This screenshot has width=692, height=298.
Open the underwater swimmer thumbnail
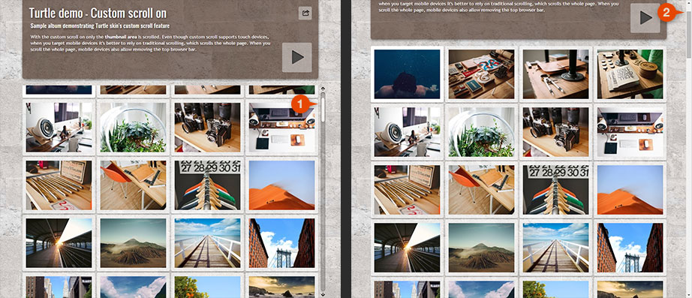click(407, 74)
